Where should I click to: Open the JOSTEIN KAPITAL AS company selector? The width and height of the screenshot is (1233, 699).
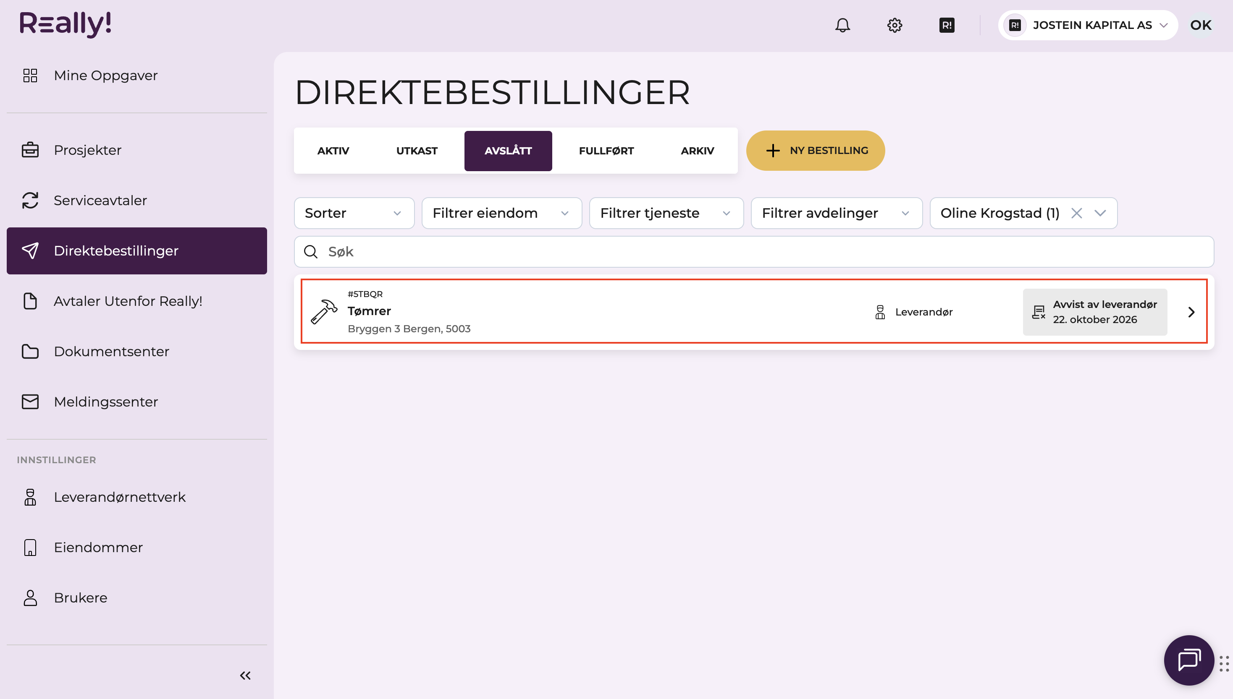[x=1088, y=25]
